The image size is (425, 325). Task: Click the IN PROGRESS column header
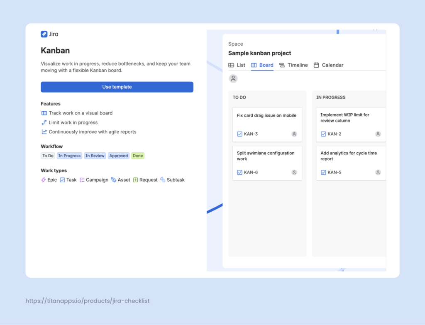coord(331,97)
